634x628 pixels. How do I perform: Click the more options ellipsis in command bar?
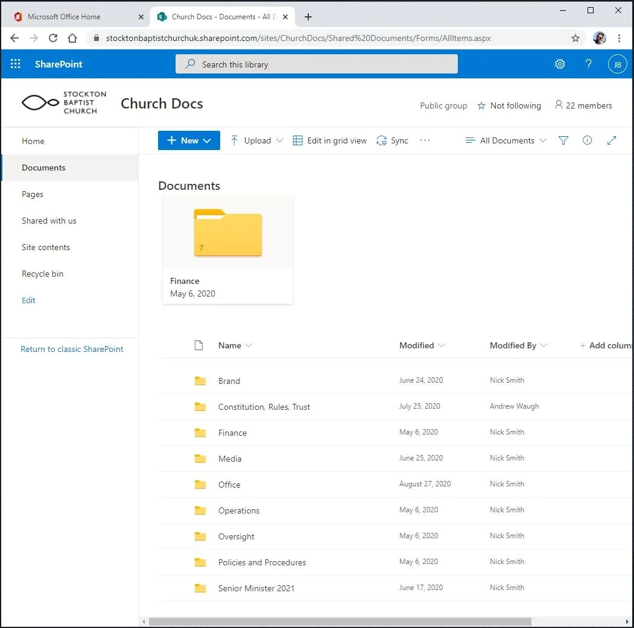click(x=425, y=140)
